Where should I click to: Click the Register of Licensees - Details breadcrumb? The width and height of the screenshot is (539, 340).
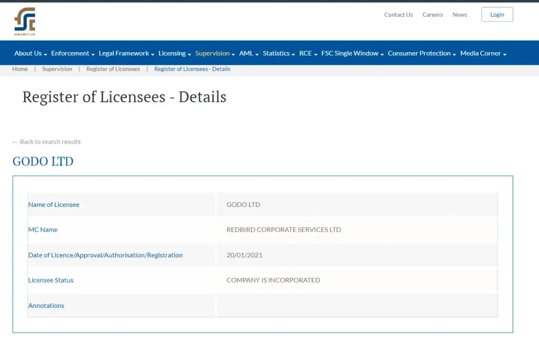[x=192, y=69]
